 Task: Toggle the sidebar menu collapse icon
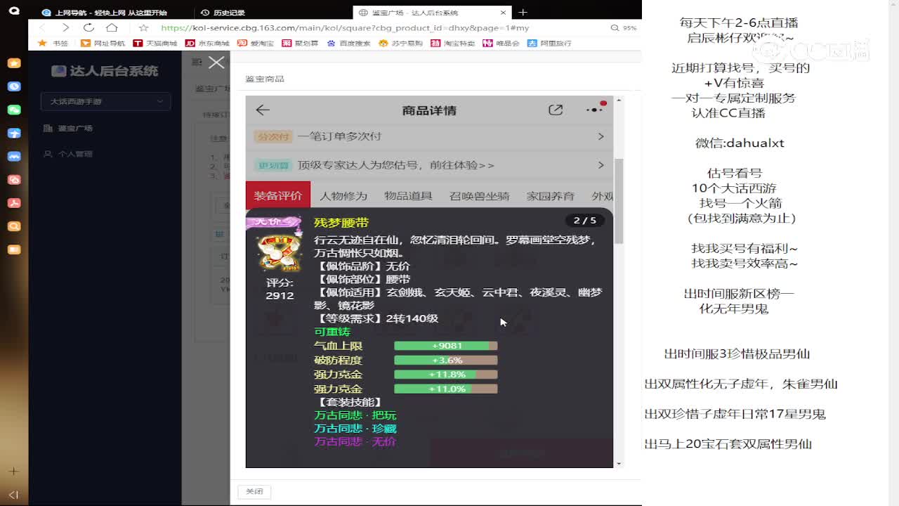pos(197,62)
